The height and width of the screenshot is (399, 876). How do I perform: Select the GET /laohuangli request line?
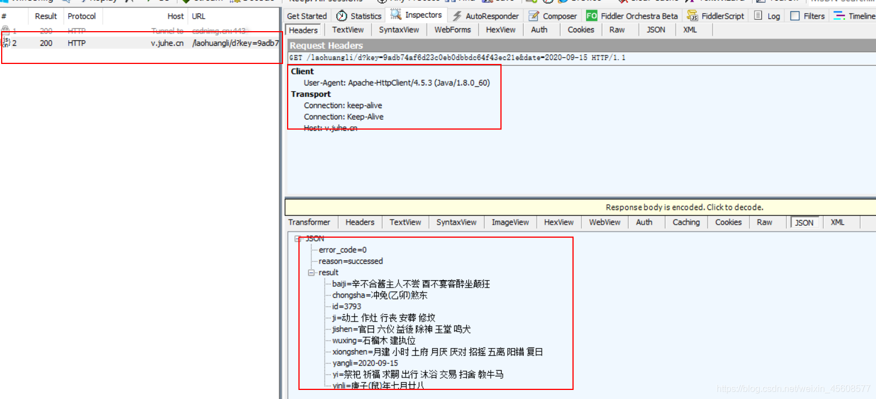click(x=457, y=58)
